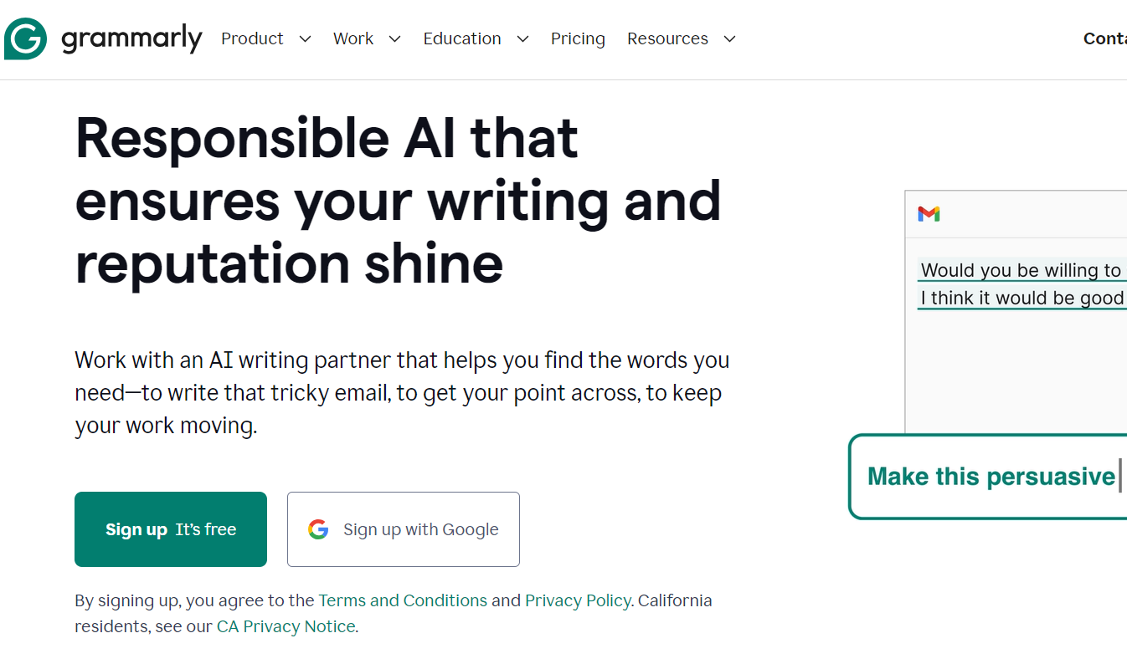Screen dimensions: 1127x669
Task: Follow the Privacy Policy link
Action: pyautogui.click(x=578, y=600)
